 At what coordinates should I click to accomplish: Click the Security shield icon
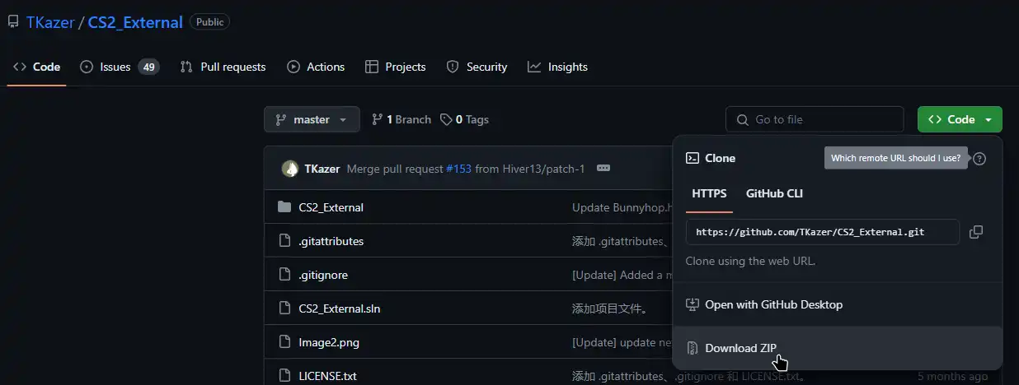pyautogui.click(x=452, y=67)
